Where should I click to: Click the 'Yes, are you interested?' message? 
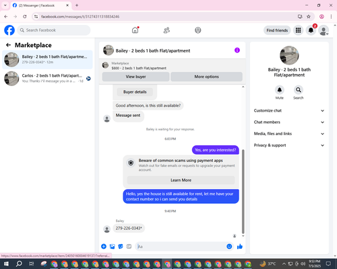point(216,150)
